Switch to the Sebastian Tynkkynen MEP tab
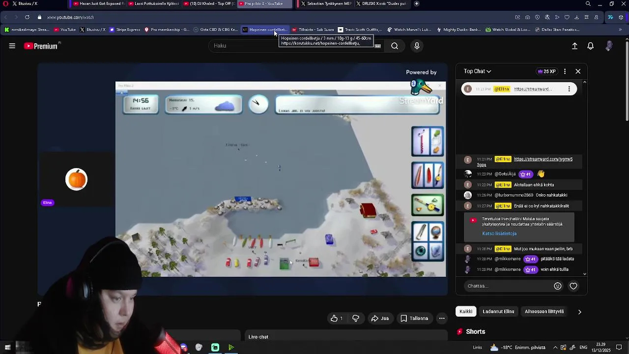 (326, 4)
